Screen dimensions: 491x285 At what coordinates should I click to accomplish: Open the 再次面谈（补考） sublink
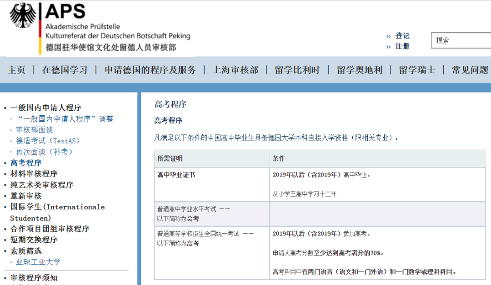pos(44,152)
